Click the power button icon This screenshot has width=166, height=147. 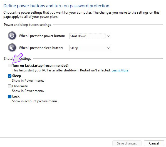(12, 36)
